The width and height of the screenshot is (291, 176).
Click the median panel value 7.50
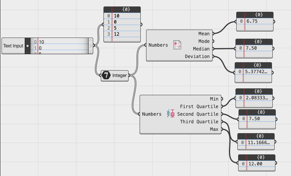(x=251, y=48)
